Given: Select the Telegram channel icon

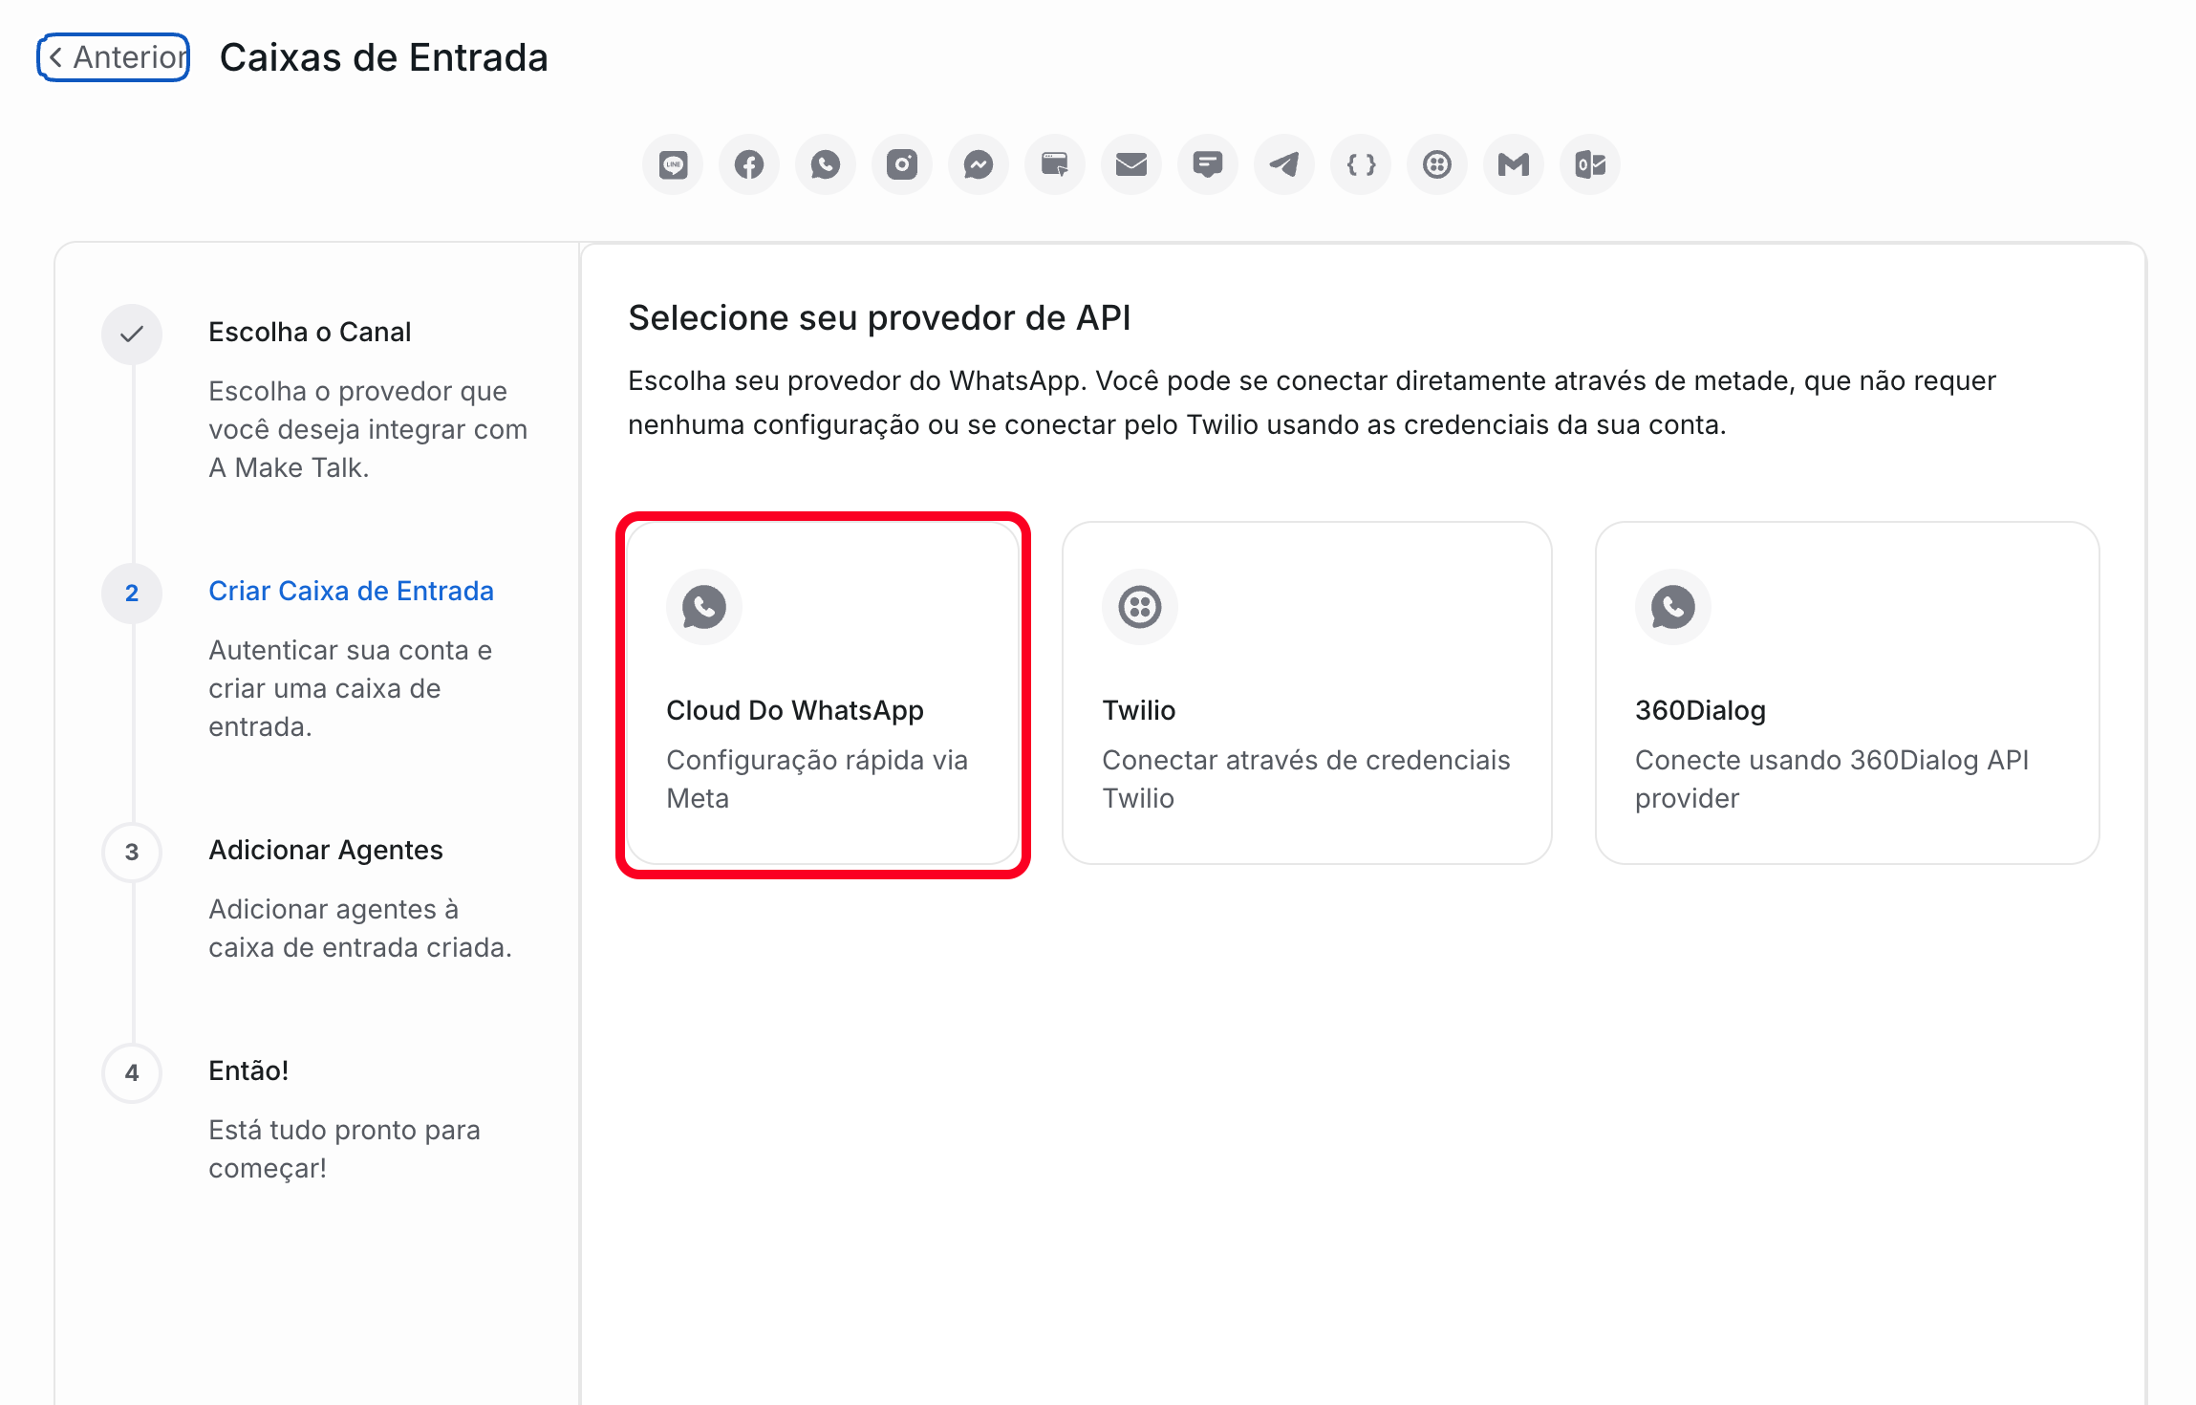Looking at the screenshot, I should (1284, 163).
